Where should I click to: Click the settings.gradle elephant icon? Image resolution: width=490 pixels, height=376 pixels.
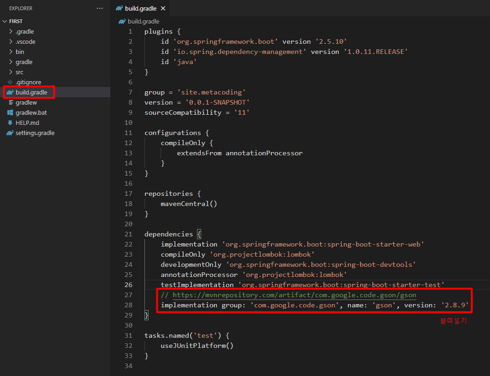pos(10,133)
